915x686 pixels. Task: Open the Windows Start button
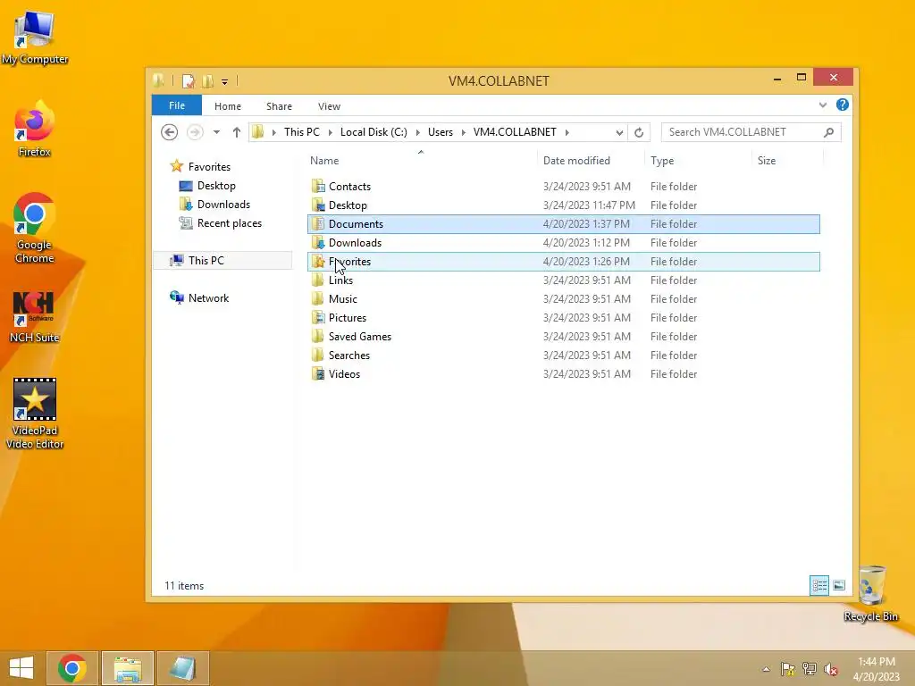click(21, 668)
